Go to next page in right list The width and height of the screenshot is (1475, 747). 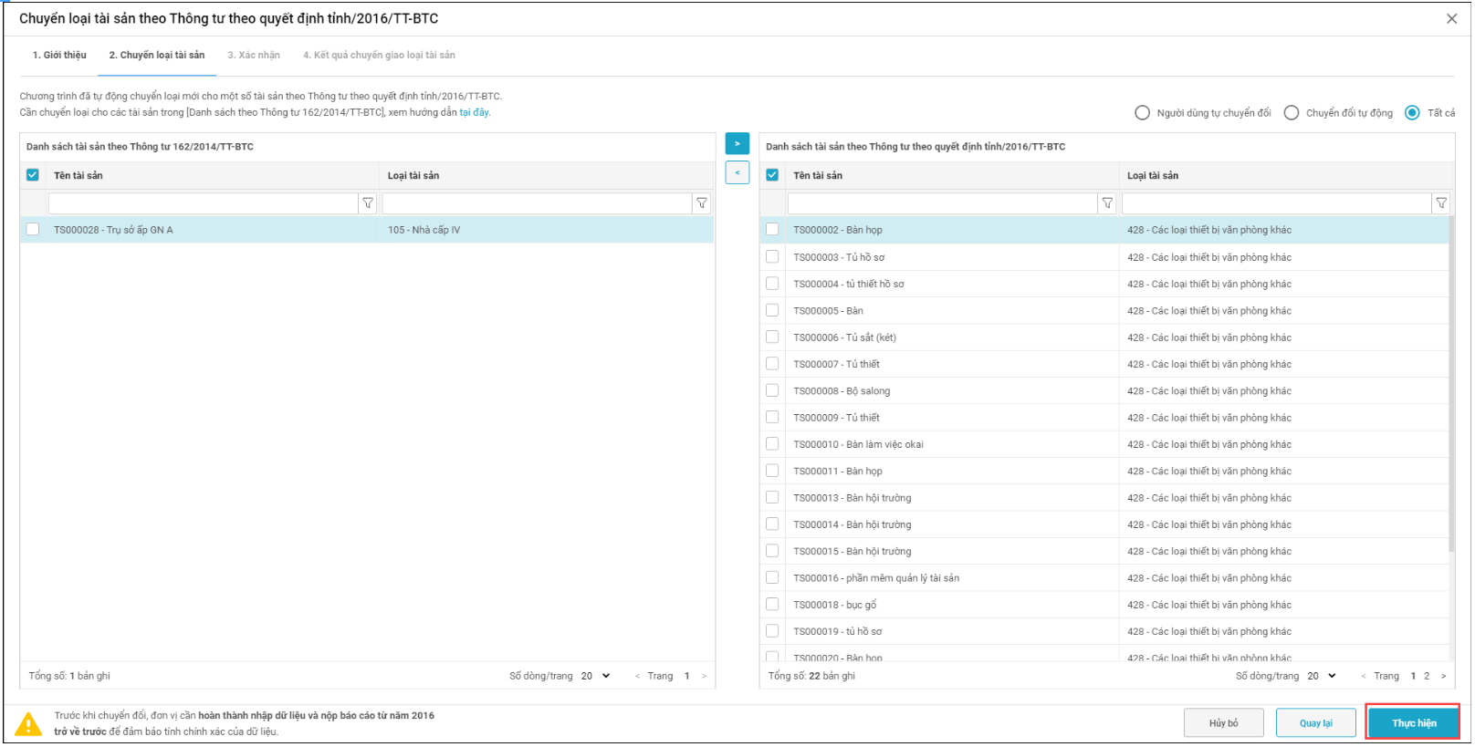click(1443, 677)
